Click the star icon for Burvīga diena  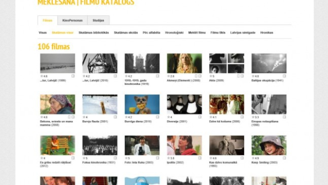126,117
